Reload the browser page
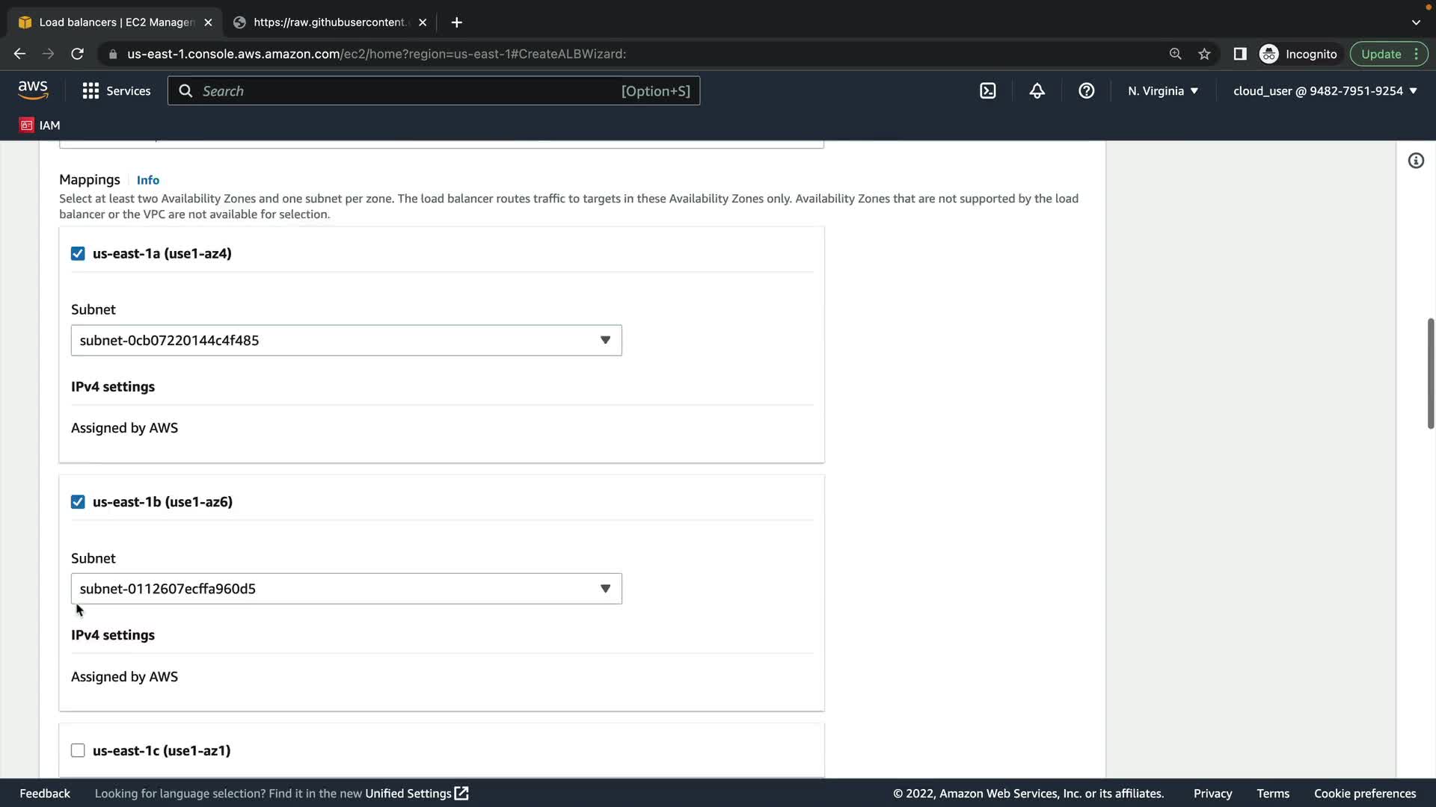 point(77,54)
